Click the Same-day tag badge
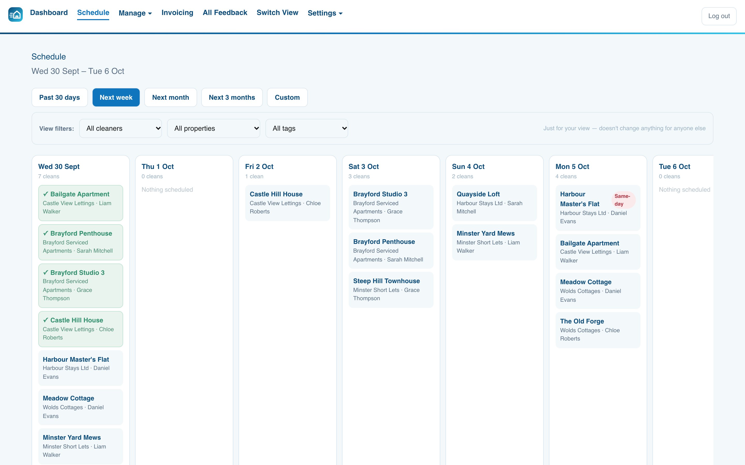Viewport: 745px width, 465px height. [623, 200]
